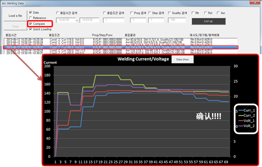The height and width of the screenshot is (167, 262).
Task: Enable the Quality search checkbox
Action: [x=170, y=13]
